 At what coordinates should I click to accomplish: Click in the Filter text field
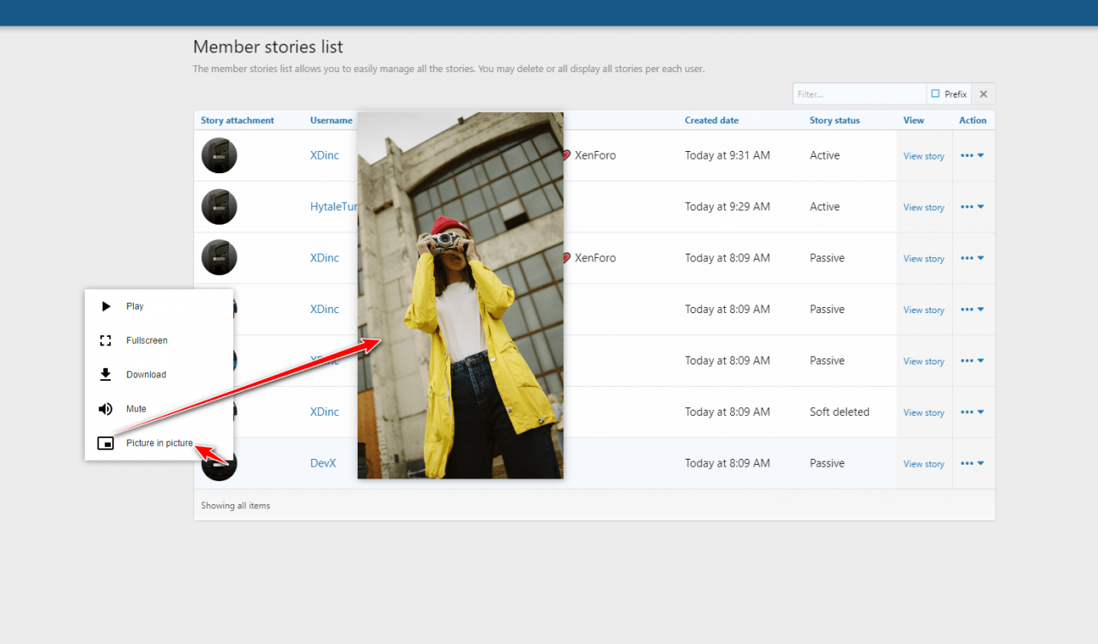[x=859, y=94]
